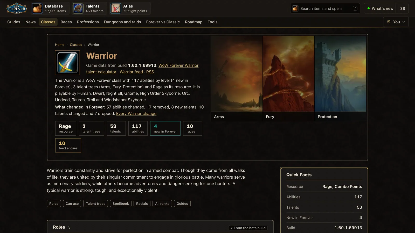Open the RSS link
This screenshot has width=415, height=233.
(150, 72)
